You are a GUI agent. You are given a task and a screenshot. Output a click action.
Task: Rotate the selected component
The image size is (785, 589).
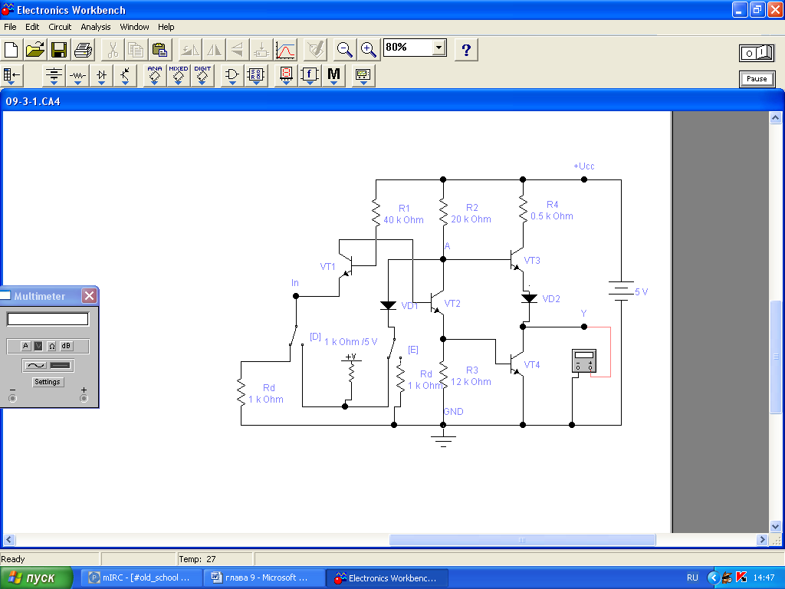pyautogui.click(x=190, y=50)
